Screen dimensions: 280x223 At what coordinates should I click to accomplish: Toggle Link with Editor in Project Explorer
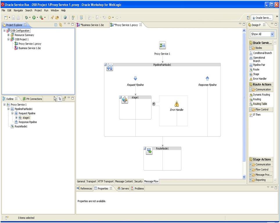[60, 25]
